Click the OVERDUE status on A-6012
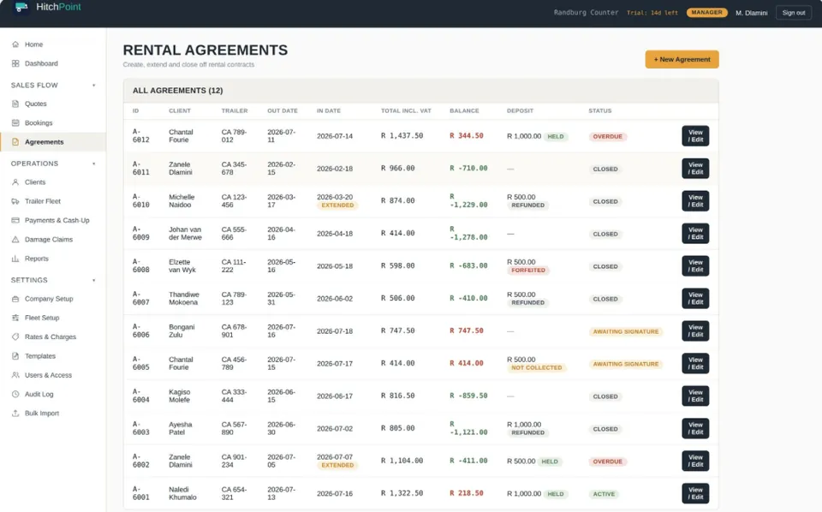The width and height of the screenshot is (822, 512). coord(607,136)
